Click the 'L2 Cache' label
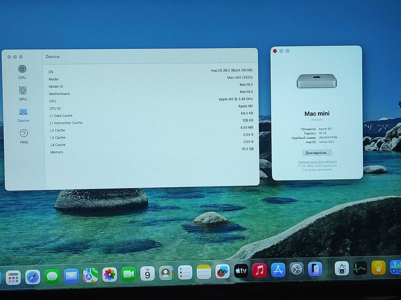This screenshot has width=401, height=300. click(57, 130)
